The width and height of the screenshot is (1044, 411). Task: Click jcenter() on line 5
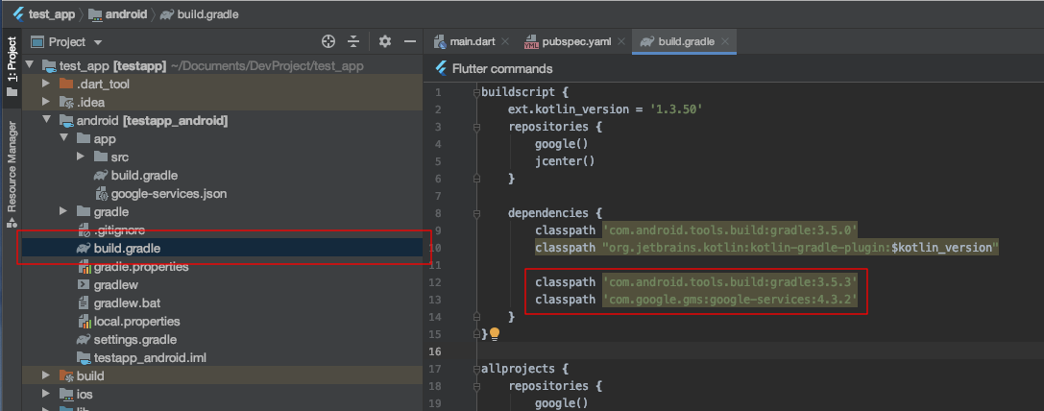(x=565, y=161)
